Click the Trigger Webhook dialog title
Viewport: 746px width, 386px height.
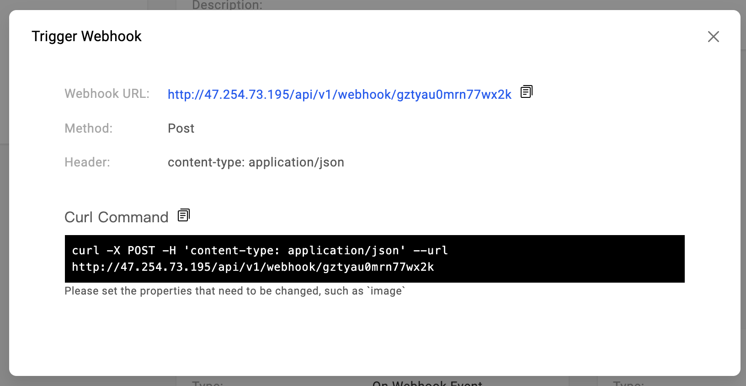pyautogui.click(x=86, y=36)
